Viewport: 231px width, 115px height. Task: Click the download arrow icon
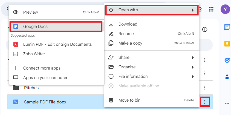click(x=111, y=24)
